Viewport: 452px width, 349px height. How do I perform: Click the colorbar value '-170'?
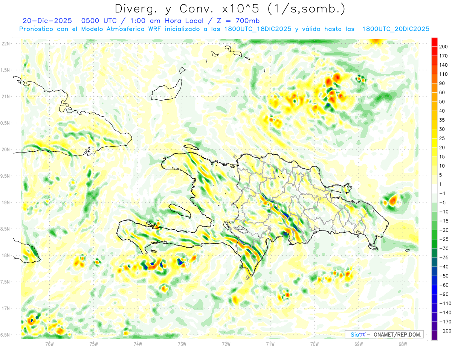click(446, 322)
